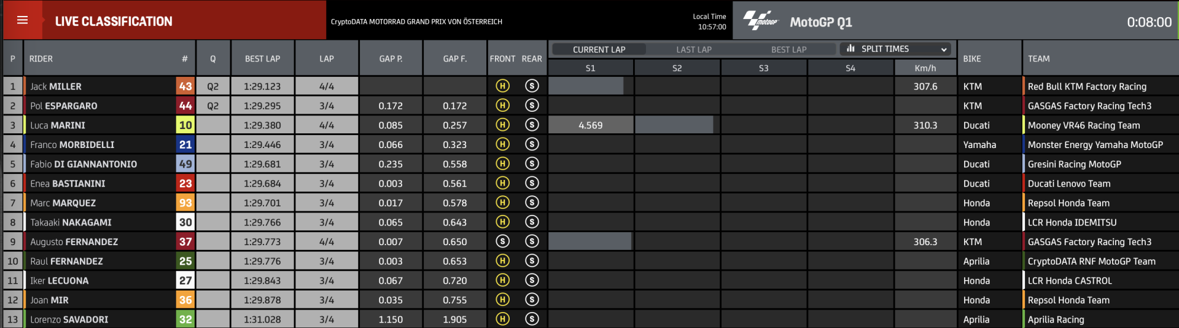Viewport: 1179px width, 328px height.
Task: Select rider Luca MARINI
Action: [58, 125]
